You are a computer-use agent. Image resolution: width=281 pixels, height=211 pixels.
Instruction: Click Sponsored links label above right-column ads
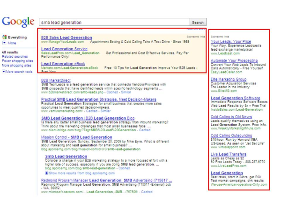(220, 37)
